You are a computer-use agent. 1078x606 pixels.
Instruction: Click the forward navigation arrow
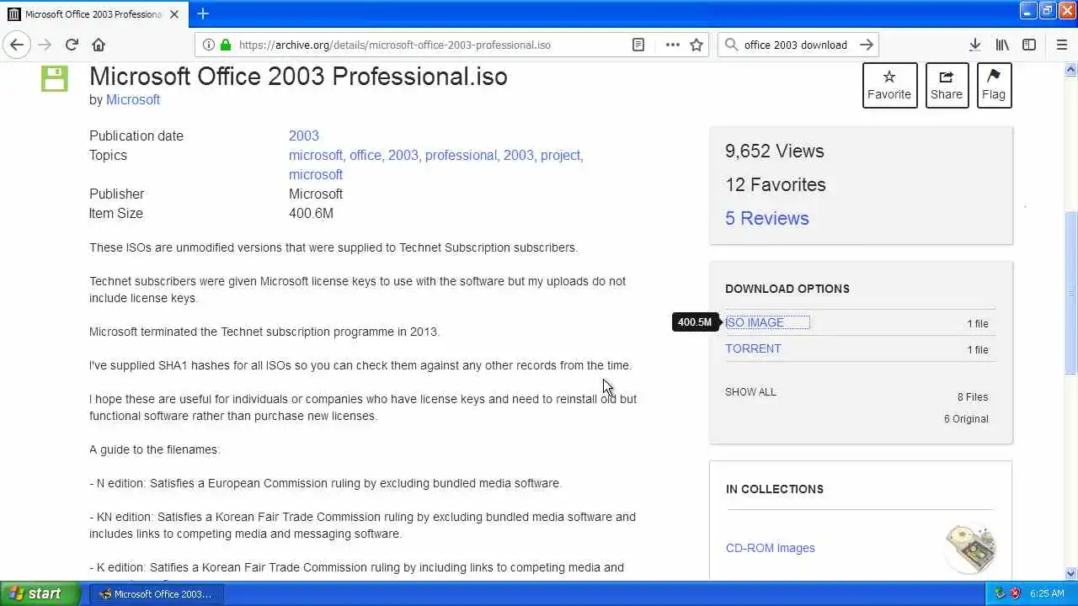tap(45, 45)
